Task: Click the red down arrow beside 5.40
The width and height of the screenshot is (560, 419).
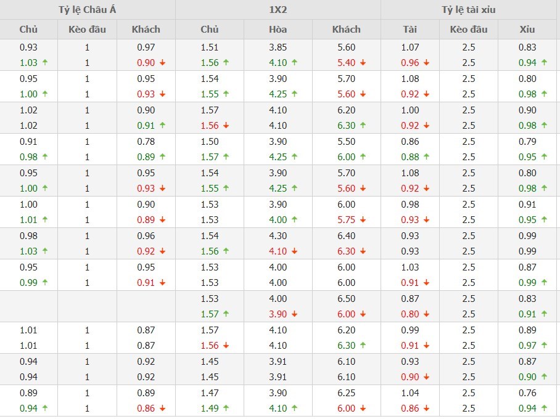Action: pos(363,63)
